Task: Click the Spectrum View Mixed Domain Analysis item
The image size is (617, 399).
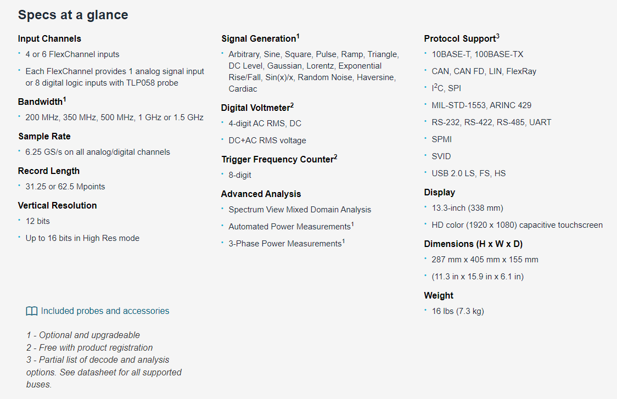Action: pyautogui.click(x=300, y=210)
